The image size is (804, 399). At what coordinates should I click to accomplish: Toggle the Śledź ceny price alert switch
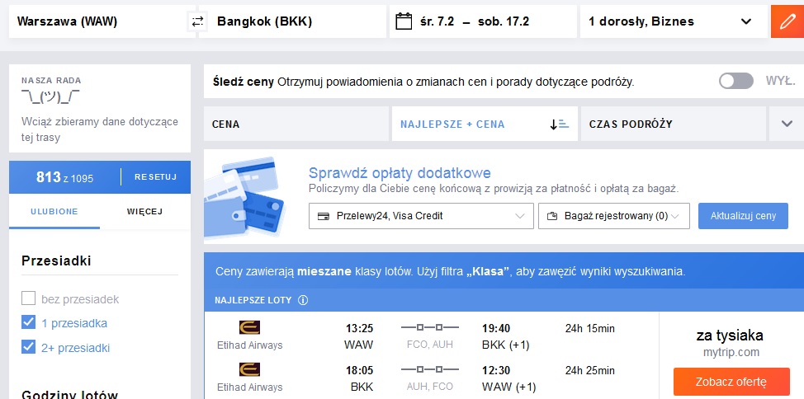[x=735, y=81]
